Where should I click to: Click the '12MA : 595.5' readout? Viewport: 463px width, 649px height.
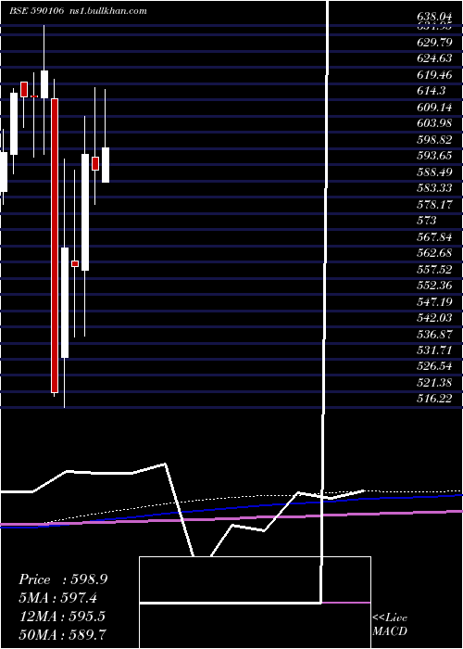click(x=61, y=616)
